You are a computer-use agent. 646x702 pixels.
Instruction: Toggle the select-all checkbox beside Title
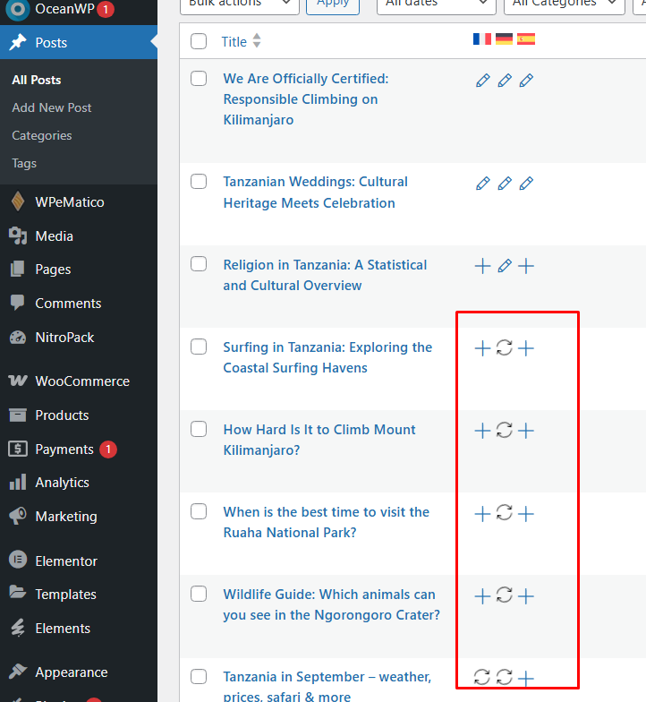pyautogui.click(x=199, y=41)
